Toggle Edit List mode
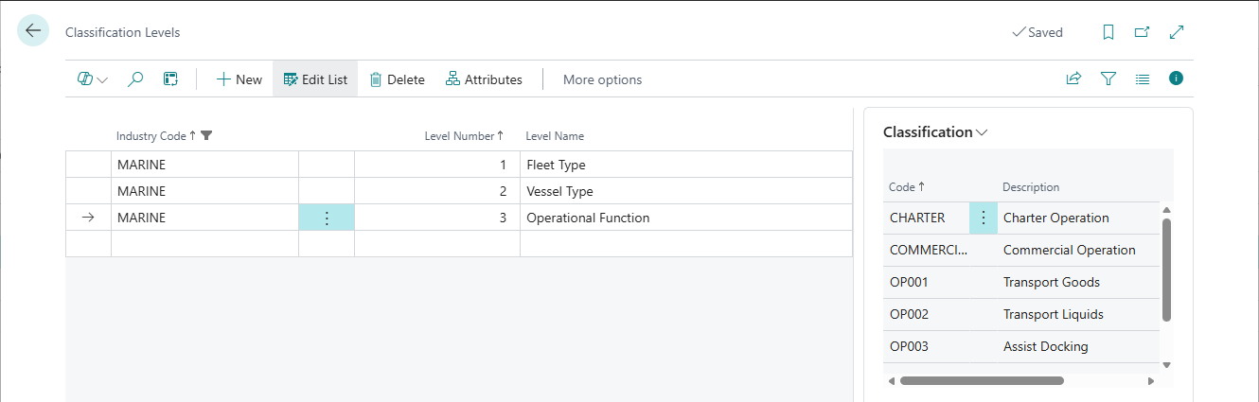Viewport: 1259px width, 402px height. (x=315, y=79)
